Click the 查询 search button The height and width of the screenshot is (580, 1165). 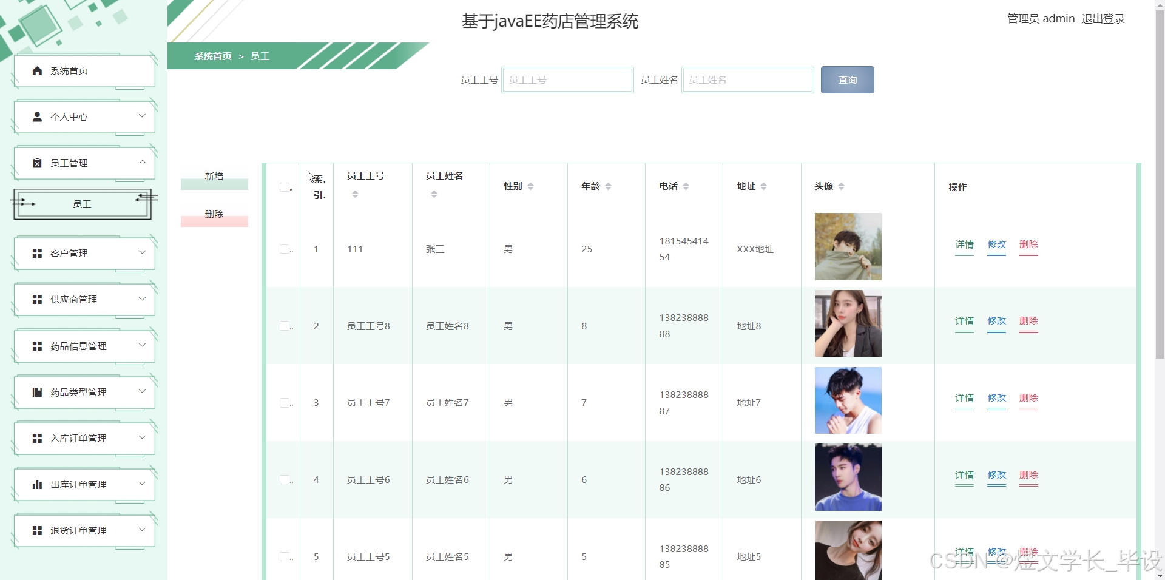coord(847,79)
